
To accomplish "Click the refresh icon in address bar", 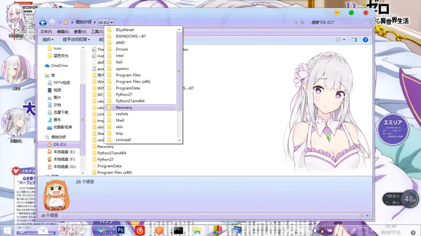I will [303, 22].
